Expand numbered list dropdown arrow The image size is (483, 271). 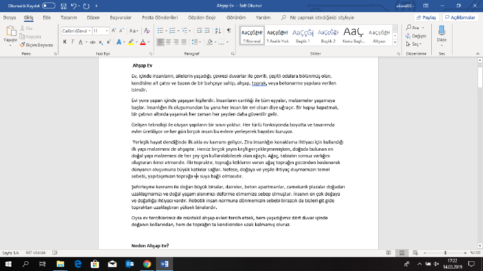coord(178,31)
